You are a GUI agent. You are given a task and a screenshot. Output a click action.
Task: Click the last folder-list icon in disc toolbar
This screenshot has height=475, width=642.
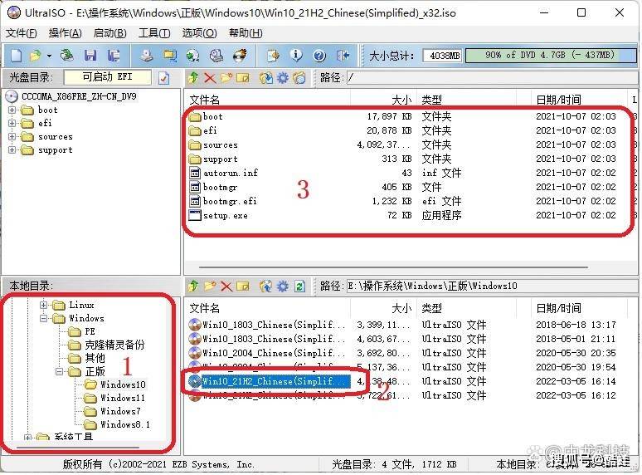tap(299, 77)
